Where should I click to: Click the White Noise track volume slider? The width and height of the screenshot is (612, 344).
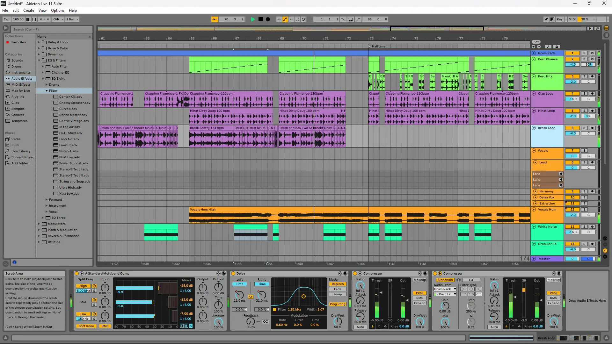point(572,232)
